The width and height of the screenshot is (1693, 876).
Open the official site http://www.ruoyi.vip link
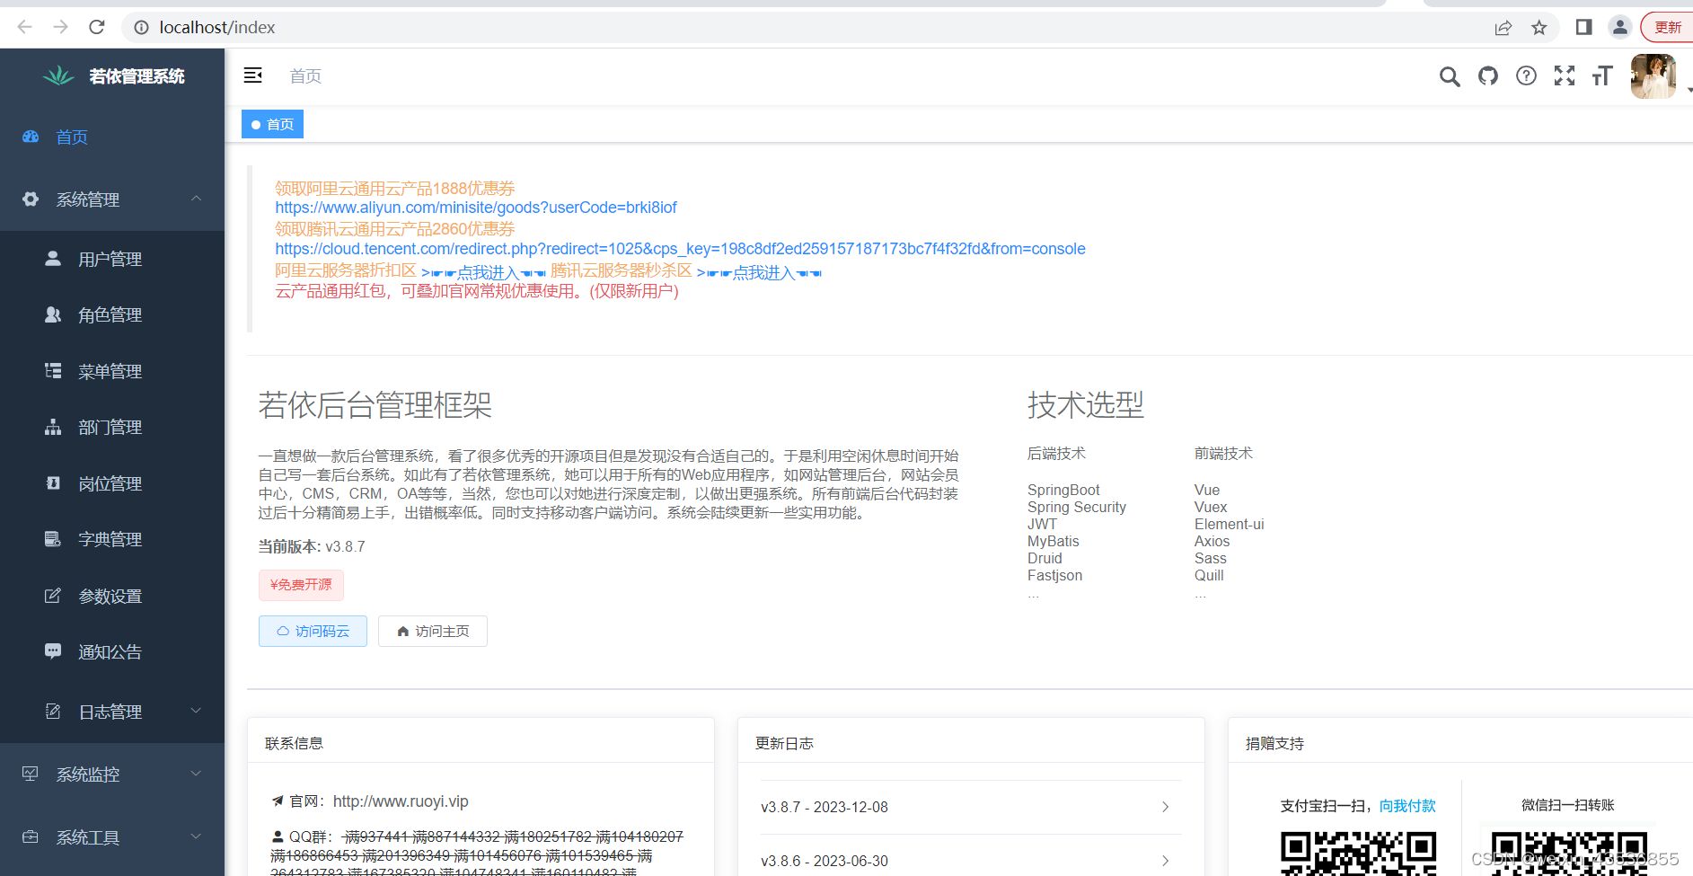(401, 801)
